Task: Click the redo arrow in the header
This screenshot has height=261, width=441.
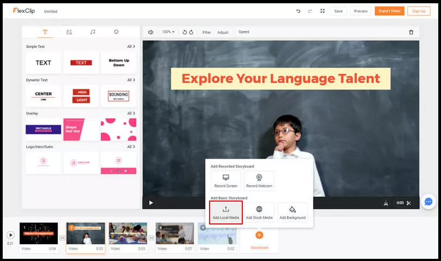Action: pyautogui.click(x=310, y=11)
